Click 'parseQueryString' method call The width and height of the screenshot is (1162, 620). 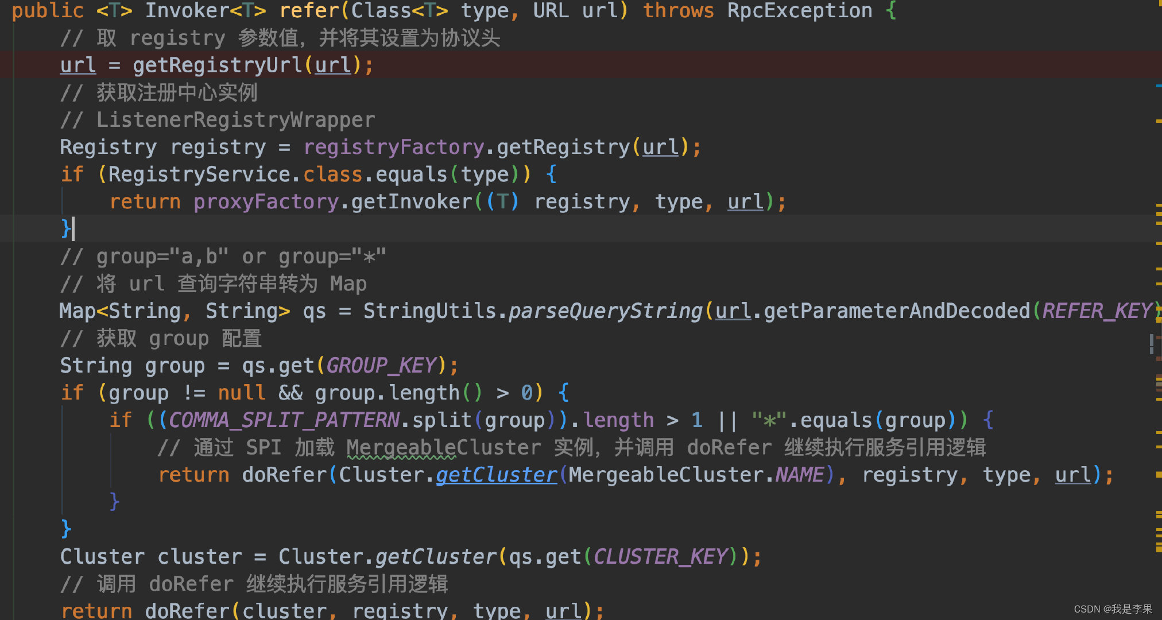tap(606, 311)
